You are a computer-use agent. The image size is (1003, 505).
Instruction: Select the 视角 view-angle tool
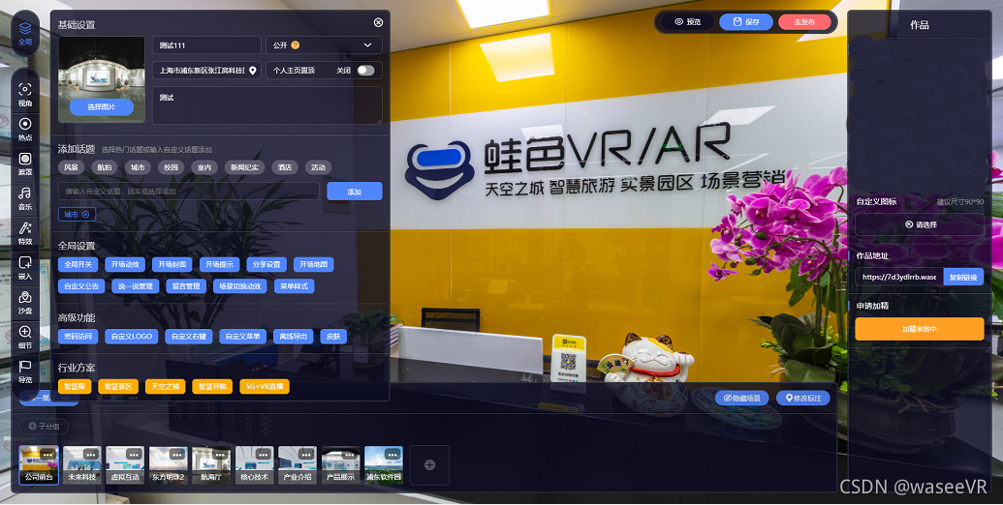(25, 95)
